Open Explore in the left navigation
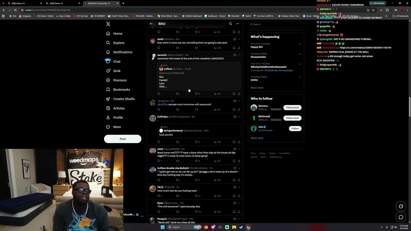Viewport: 411px width, 231px height. point(115,43)
